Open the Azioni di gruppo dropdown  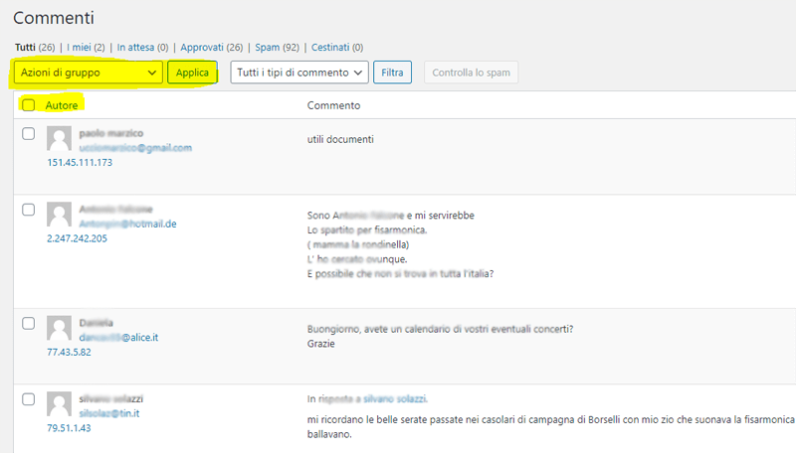pyautogui.click(x=89, y=73)
